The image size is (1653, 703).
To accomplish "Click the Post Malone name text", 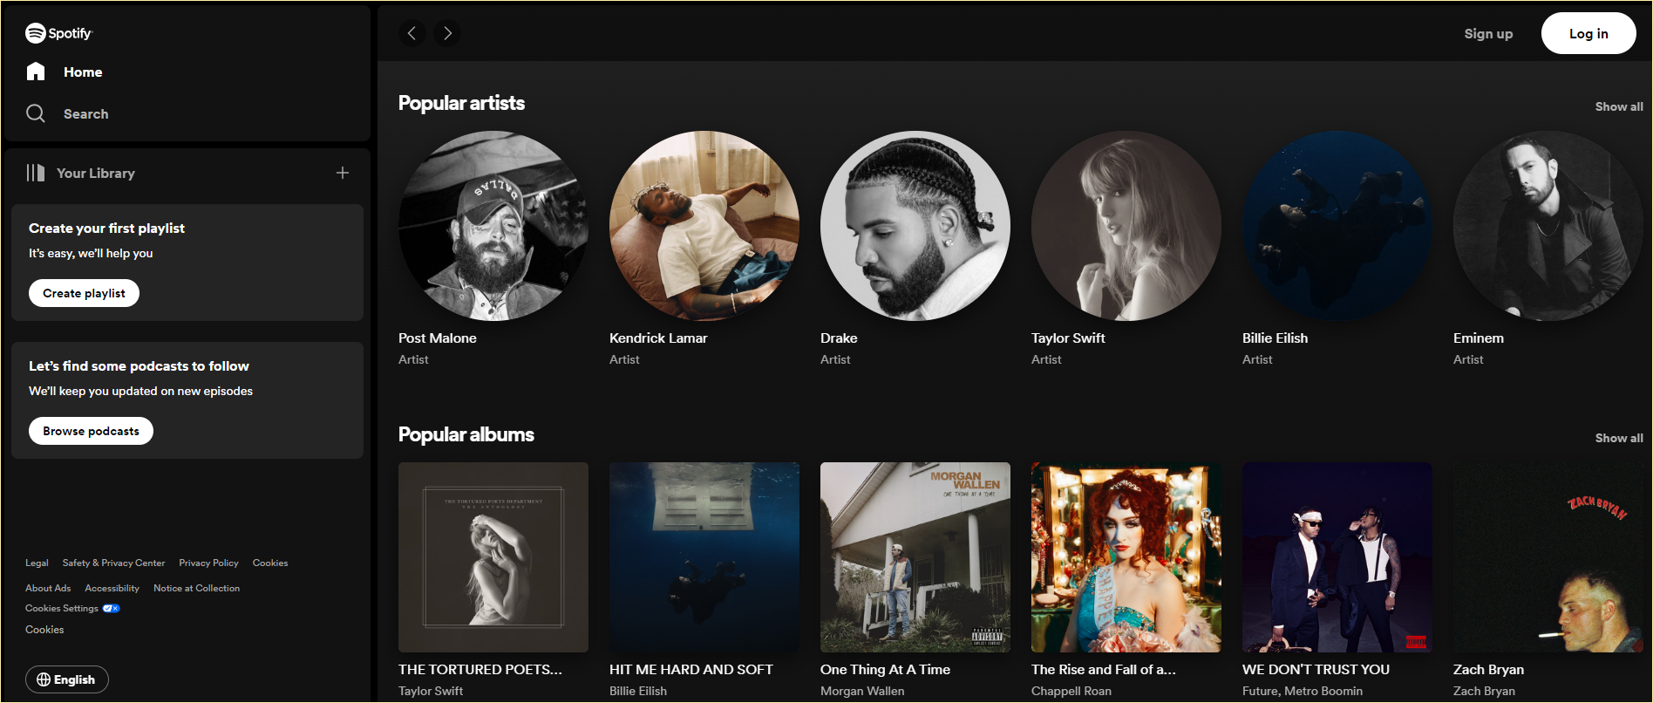I will pyautogui.click(x=438, y=338).
